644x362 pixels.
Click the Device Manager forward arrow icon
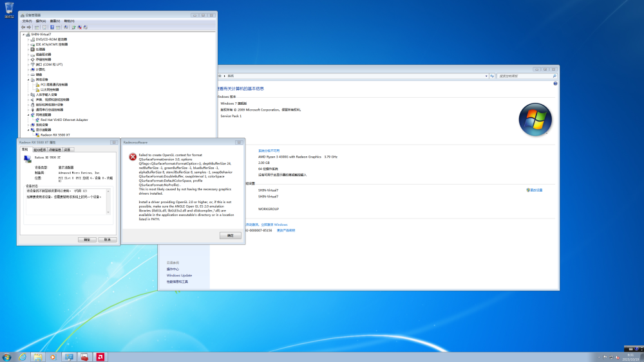[29, 27]
